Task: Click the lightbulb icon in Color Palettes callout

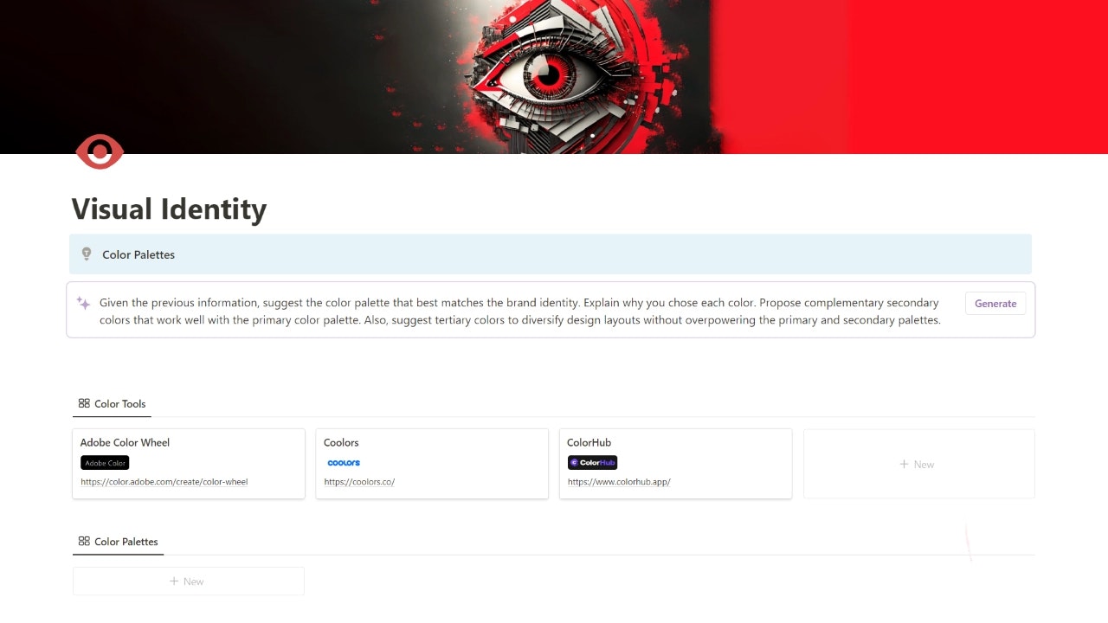Action: point(87,254)
